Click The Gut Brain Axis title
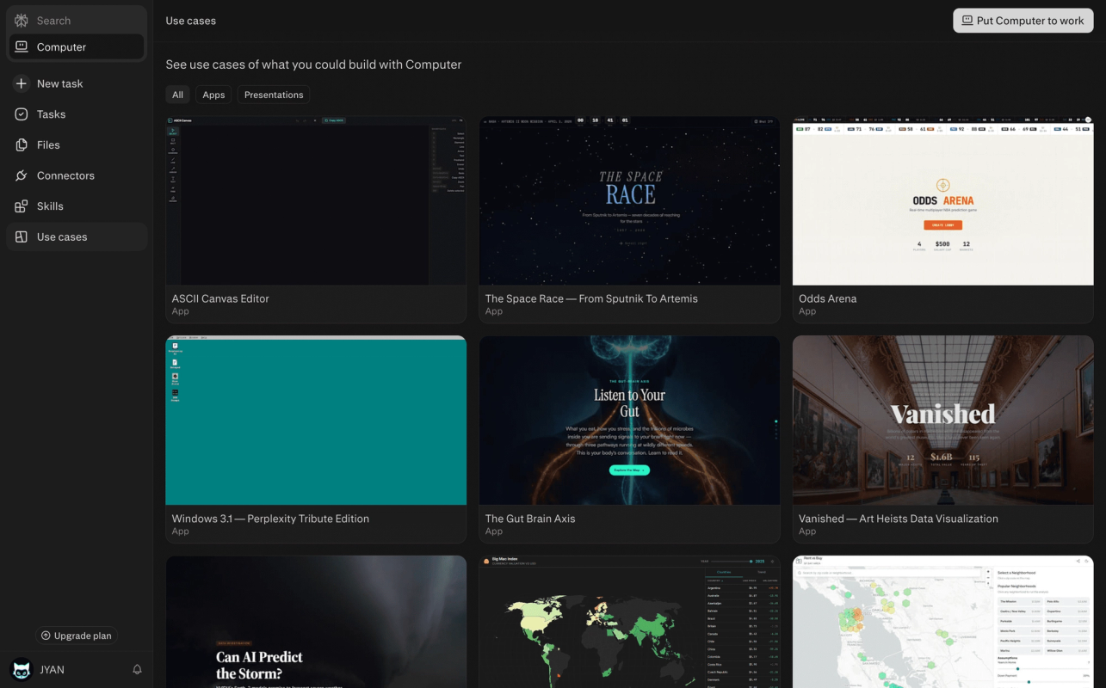This screenshot has width=1106, height=688. pyautogui.click(x=530, y=519)
